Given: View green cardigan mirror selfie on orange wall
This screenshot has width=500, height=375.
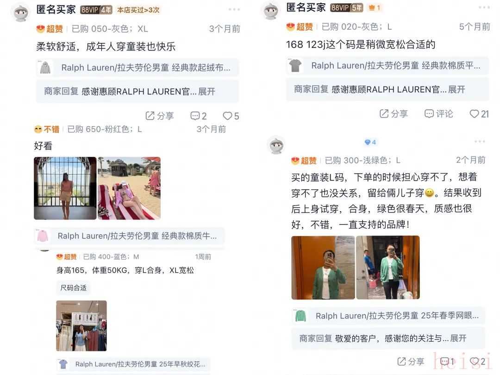Looking at the screenshot, I should click(323, 268).
